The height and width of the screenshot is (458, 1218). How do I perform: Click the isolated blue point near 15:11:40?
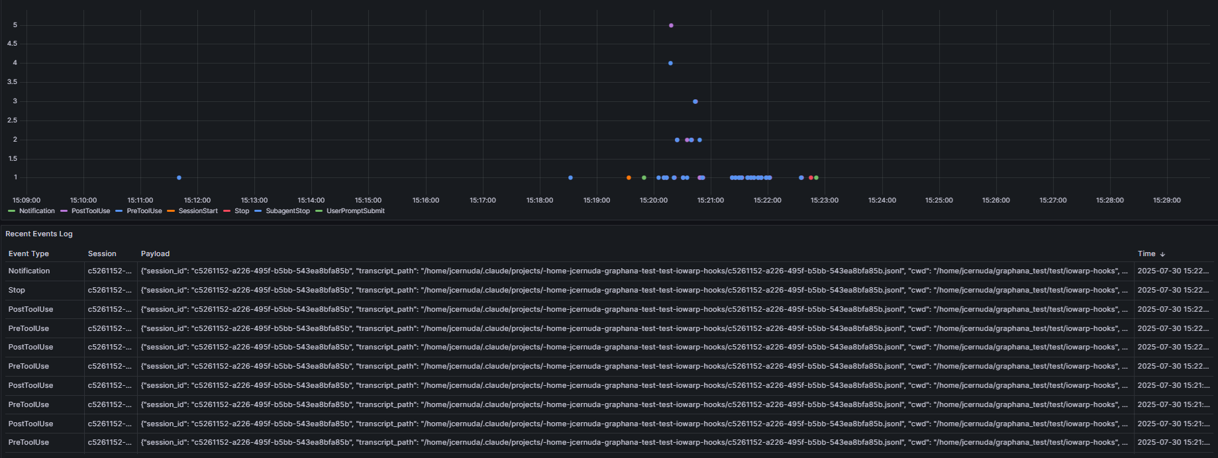coord(179,178)
